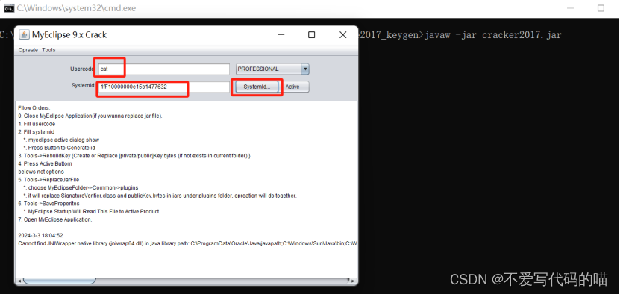Open the Tools menu
The height and width of the screenshot is (294, 620).
click(x=48, y=50)
